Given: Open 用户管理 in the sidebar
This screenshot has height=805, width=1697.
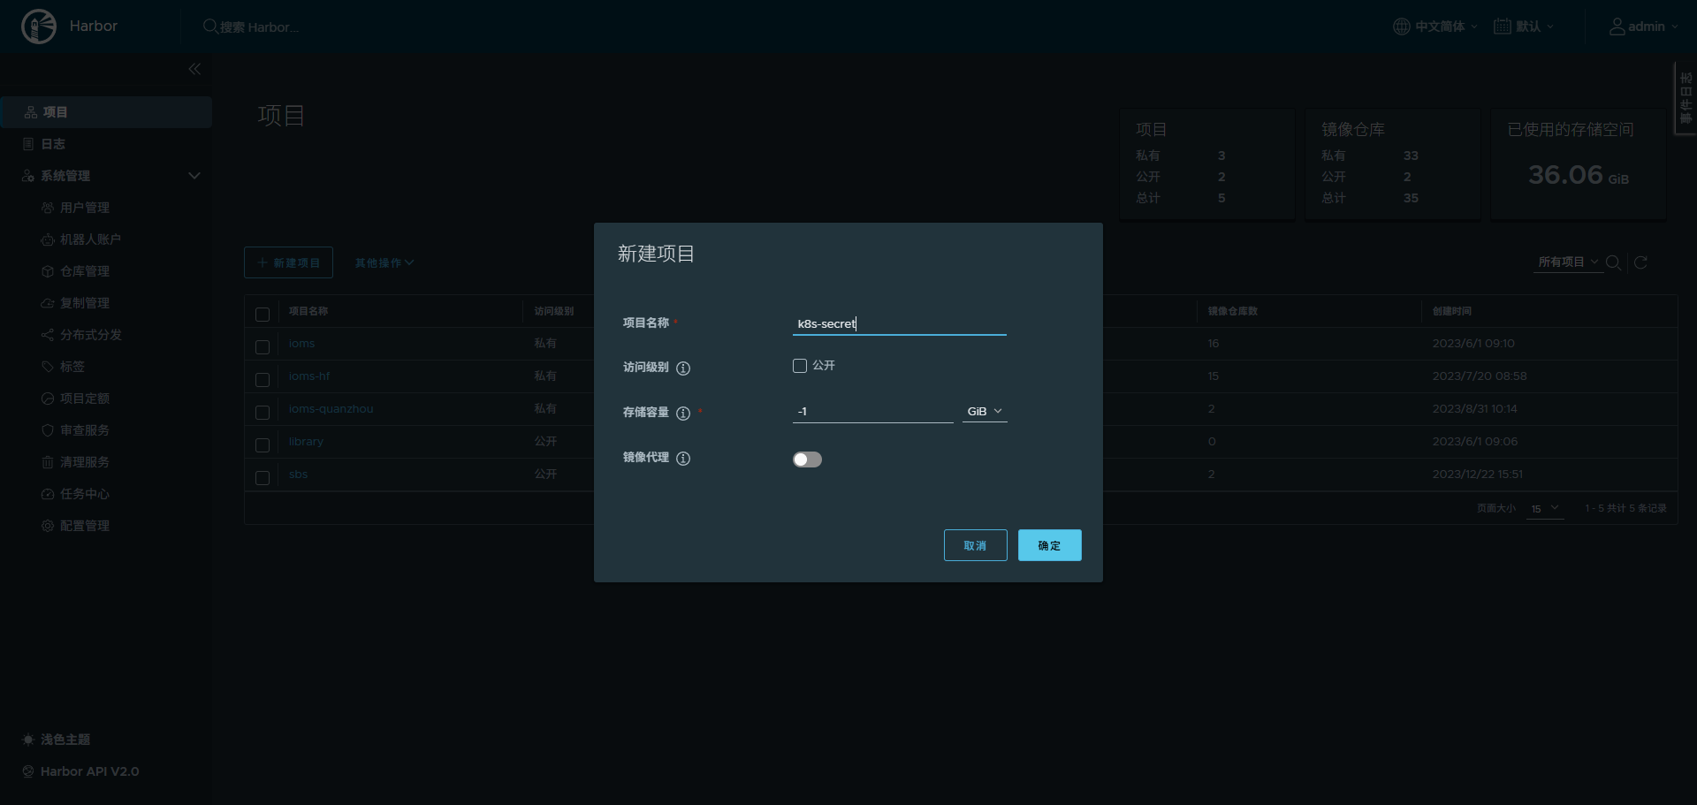Looking at the screenshot, I should click(85, 208).
